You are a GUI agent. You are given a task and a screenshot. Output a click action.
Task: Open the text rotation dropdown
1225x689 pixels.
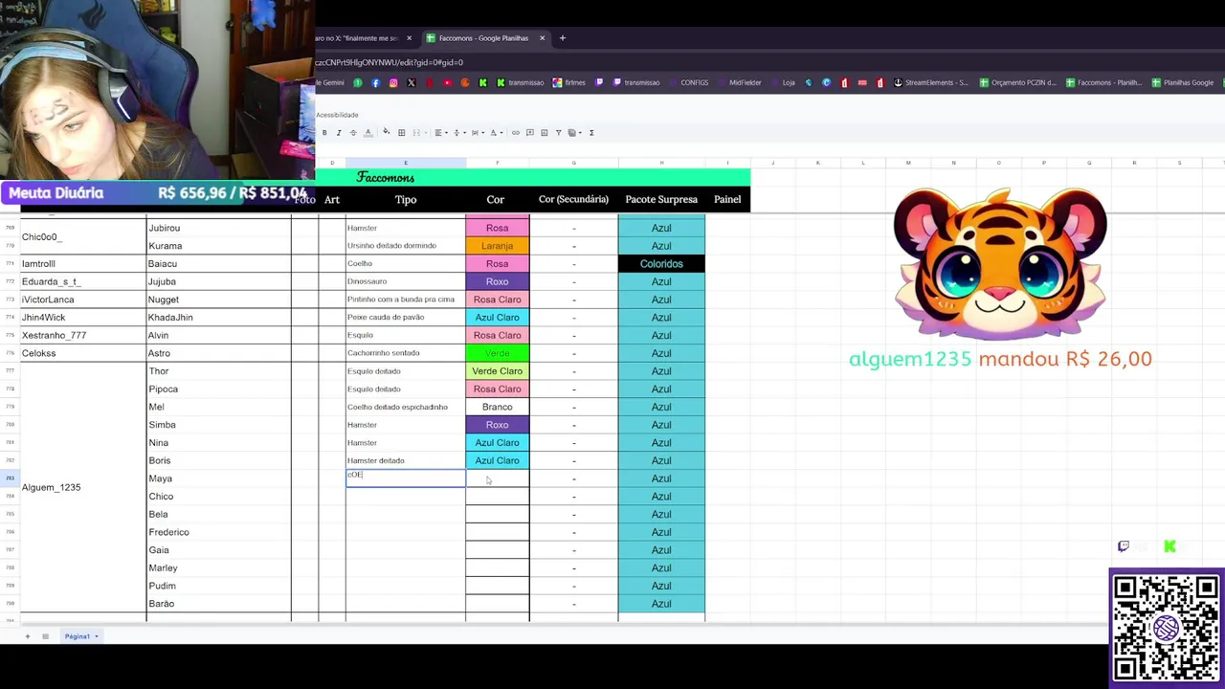pos(496,132)
